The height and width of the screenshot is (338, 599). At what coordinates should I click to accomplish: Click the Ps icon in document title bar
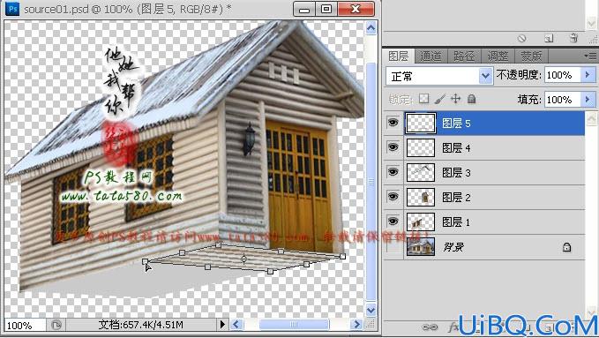click(12, 9)
